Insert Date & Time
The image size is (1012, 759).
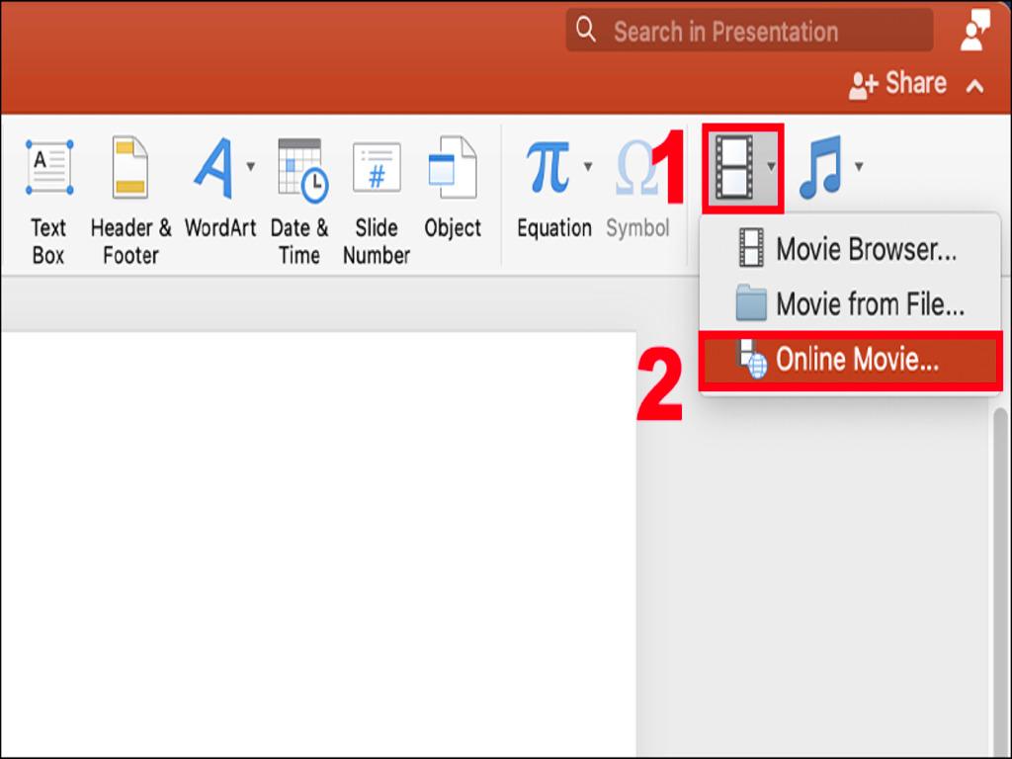298,188
